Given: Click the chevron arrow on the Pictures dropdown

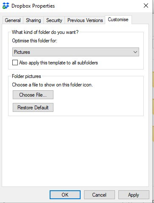Looking at the screenshot, I should point(135,52).
